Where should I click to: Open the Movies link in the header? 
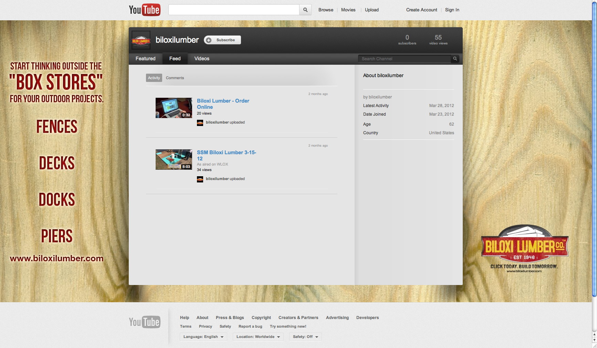pos(348,10)
